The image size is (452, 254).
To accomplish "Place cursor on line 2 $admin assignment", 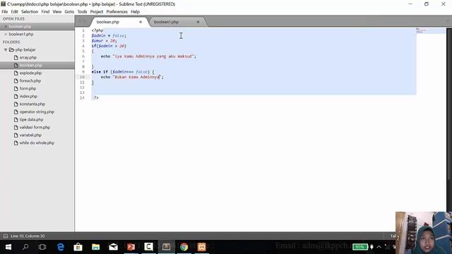I will point(109,36).
